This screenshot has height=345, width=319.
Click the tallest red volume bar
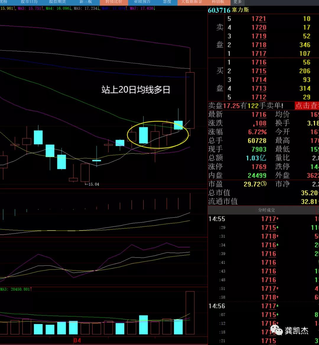click(x=190, y=313)
